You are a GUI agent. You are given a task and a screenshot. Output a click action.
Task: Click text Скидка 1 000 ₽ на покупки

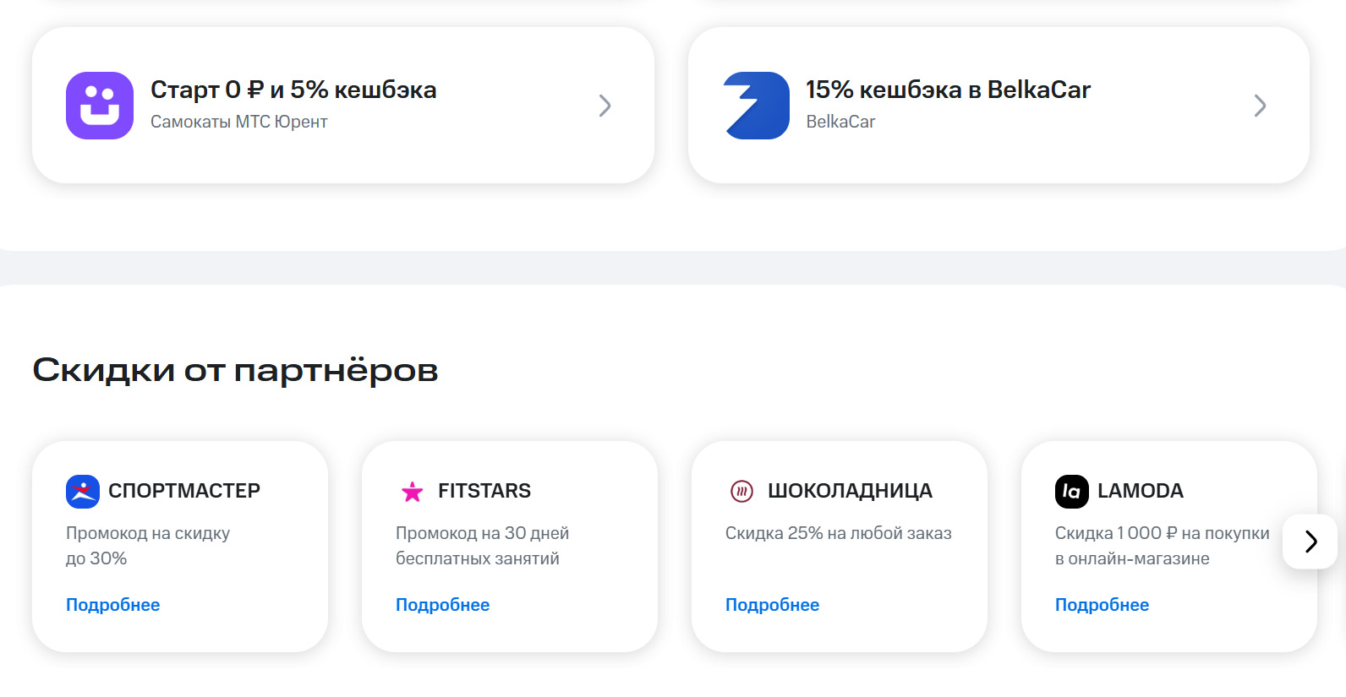tap(1163, 533)
